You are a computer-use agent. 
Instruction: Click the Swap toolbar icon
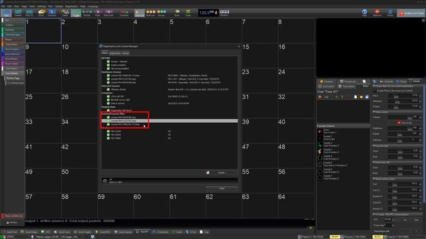click(x=188, y=13)
